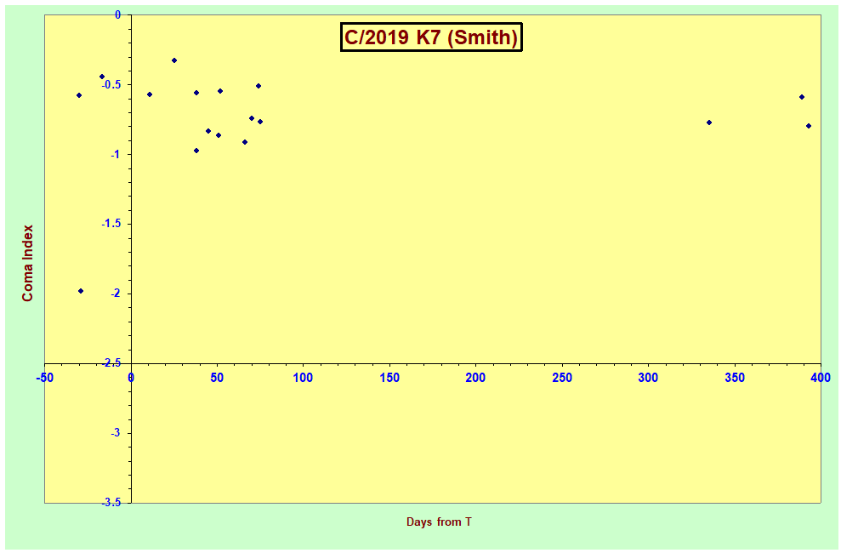Click the x-axis tick label 250
Viewport: 841px width, 553px height.
[x=562, y=378]
